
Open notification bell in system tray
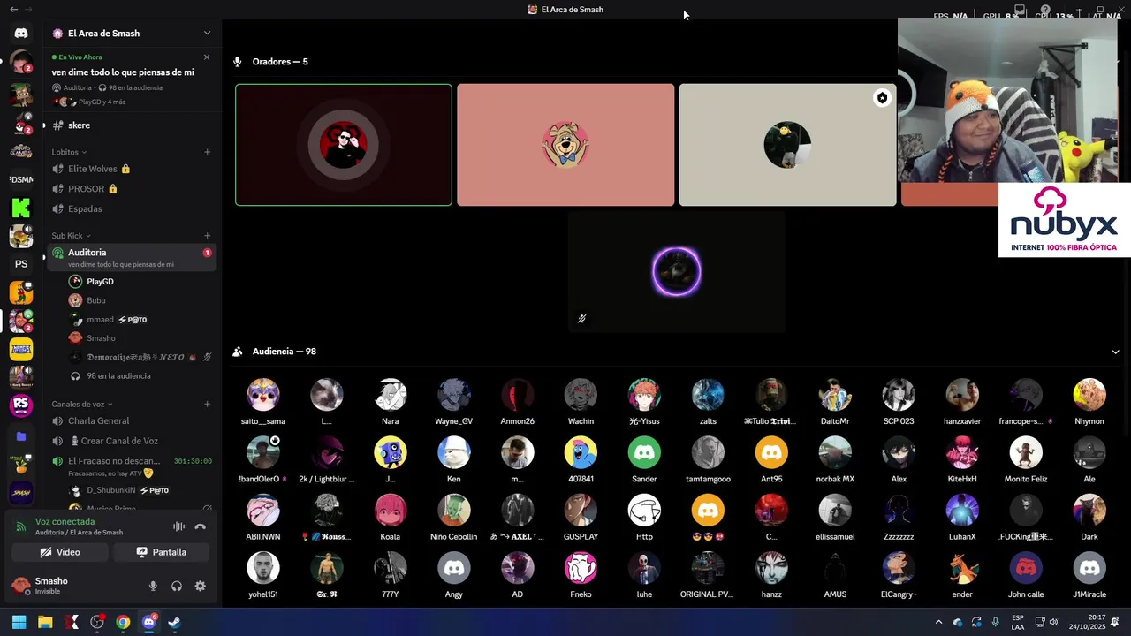(1115, 622)
